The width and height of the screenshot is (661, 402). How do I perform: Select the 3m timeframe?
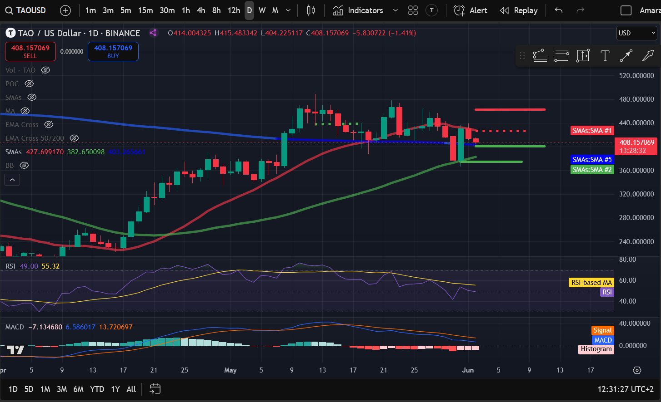click(108, 10)
